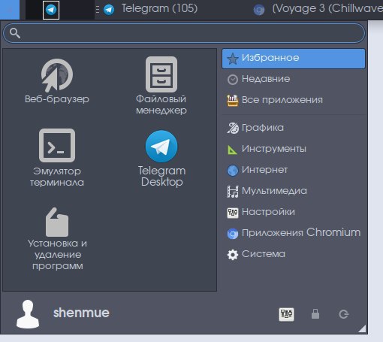Select the Мультимедиа category

pyautogui.click(x=294, y=191)
